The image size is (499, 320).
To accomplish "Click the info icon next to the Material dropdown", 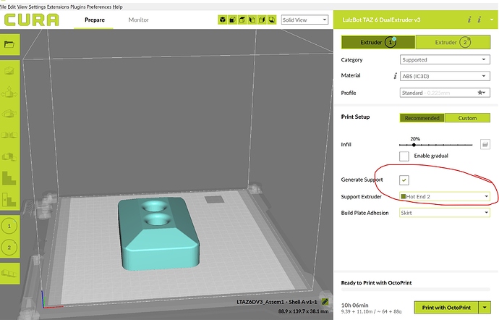I will tap(396, 76).
